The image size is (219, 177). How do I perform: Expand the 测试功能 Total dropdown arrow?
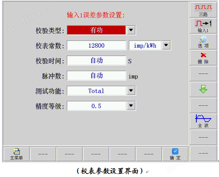click(x=131, y=91)
